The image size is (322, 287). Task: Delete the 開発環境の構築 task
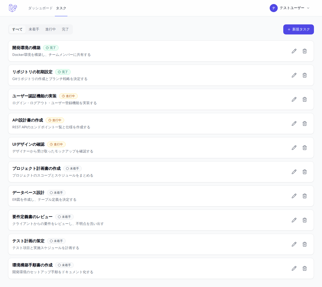click(305, 51)
